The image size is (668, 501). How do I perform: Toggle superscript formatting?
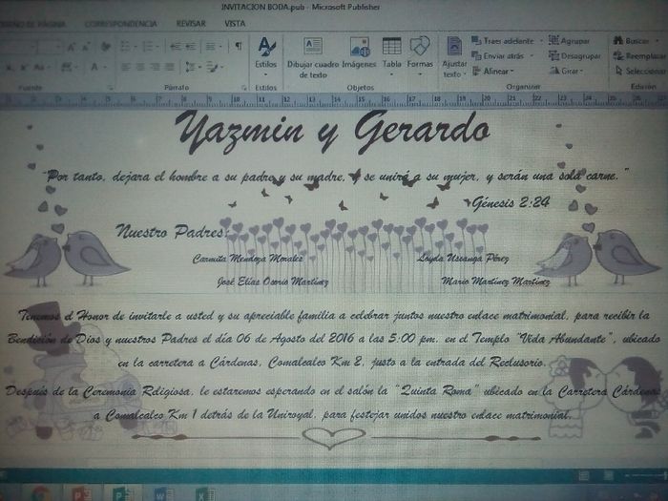click(24, 68)
